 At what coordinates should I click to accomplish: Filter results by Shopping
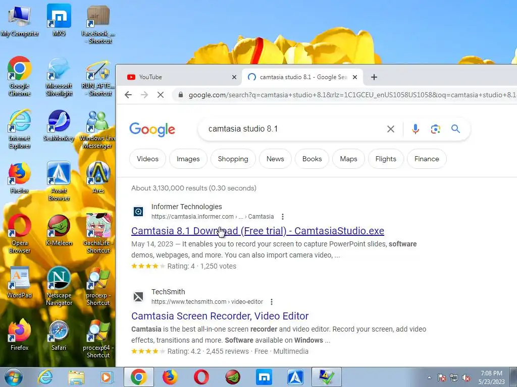[233, 159]
